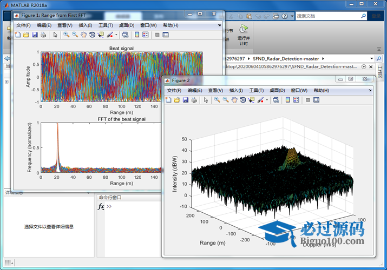
Task: Select Brush data tool in Figure 1
Action: [109, 35]
